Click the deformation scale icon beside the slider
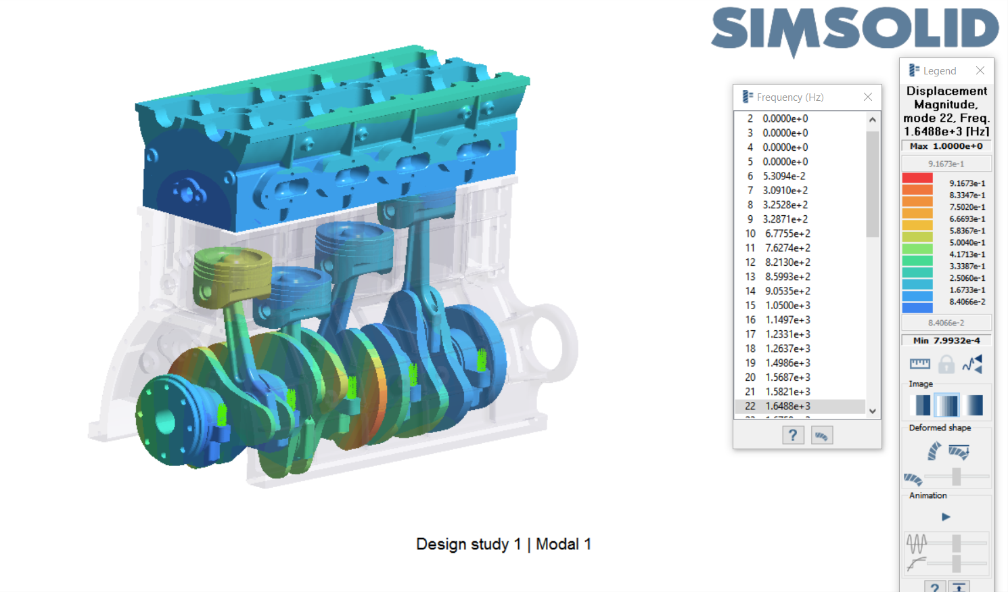The width and height of the screenshot is (1008, 592). click(x=913, y=479)
